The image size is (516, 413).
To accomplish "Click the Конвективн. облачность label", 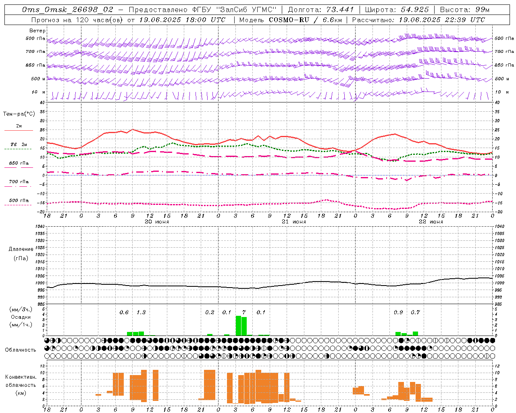I will [21, 381].
